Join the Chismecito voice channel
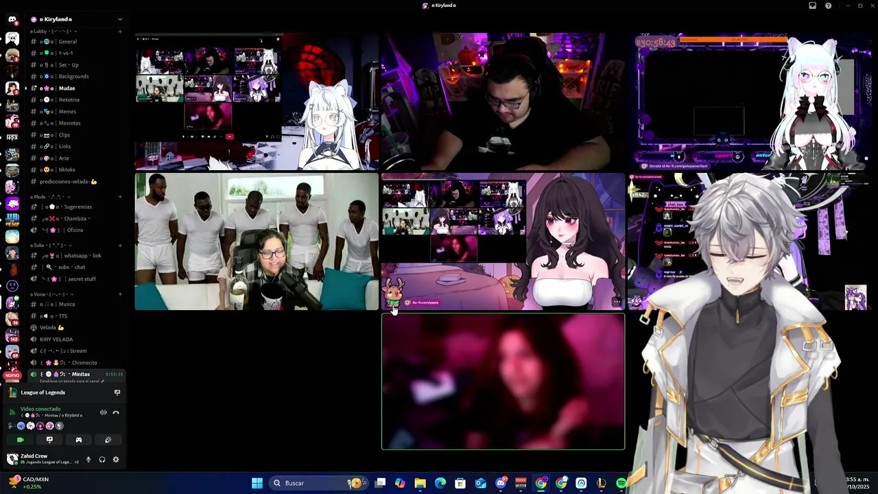Image resolution: width=878 pixels, height=494 pixels. point(76,363)
